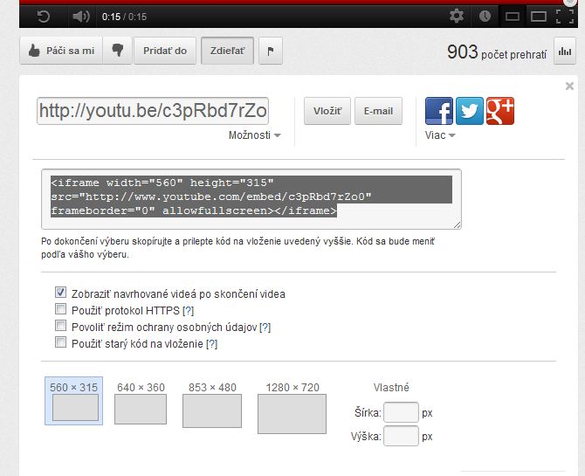Mute the video volume speaker icon
Viewport: 585px width, 476px height.
click(x=81, y=17)
